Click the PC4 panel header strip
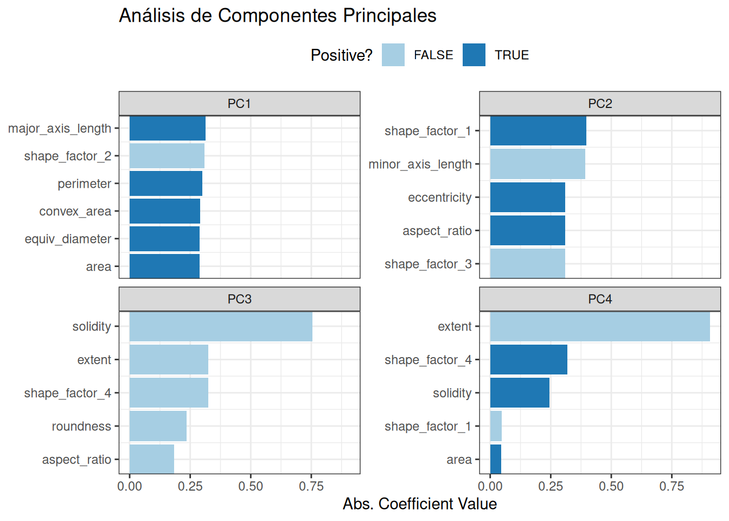 (x=600, y=299)
